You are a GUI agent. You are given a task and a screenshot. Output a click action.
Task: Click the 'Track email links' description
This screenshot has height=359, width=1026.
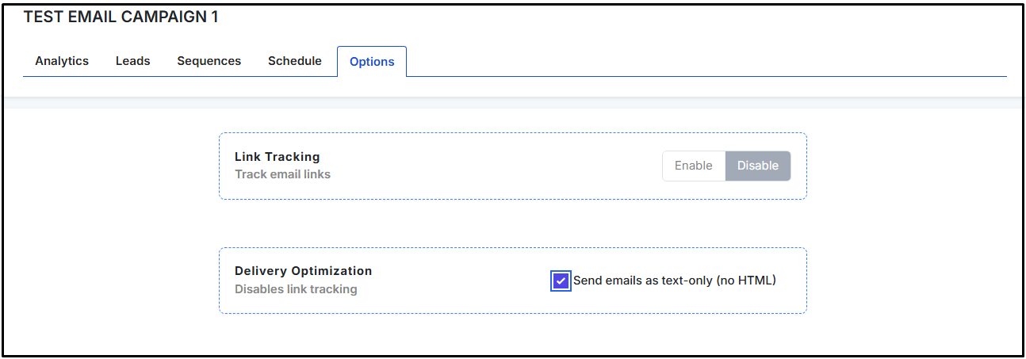(282, 174)
